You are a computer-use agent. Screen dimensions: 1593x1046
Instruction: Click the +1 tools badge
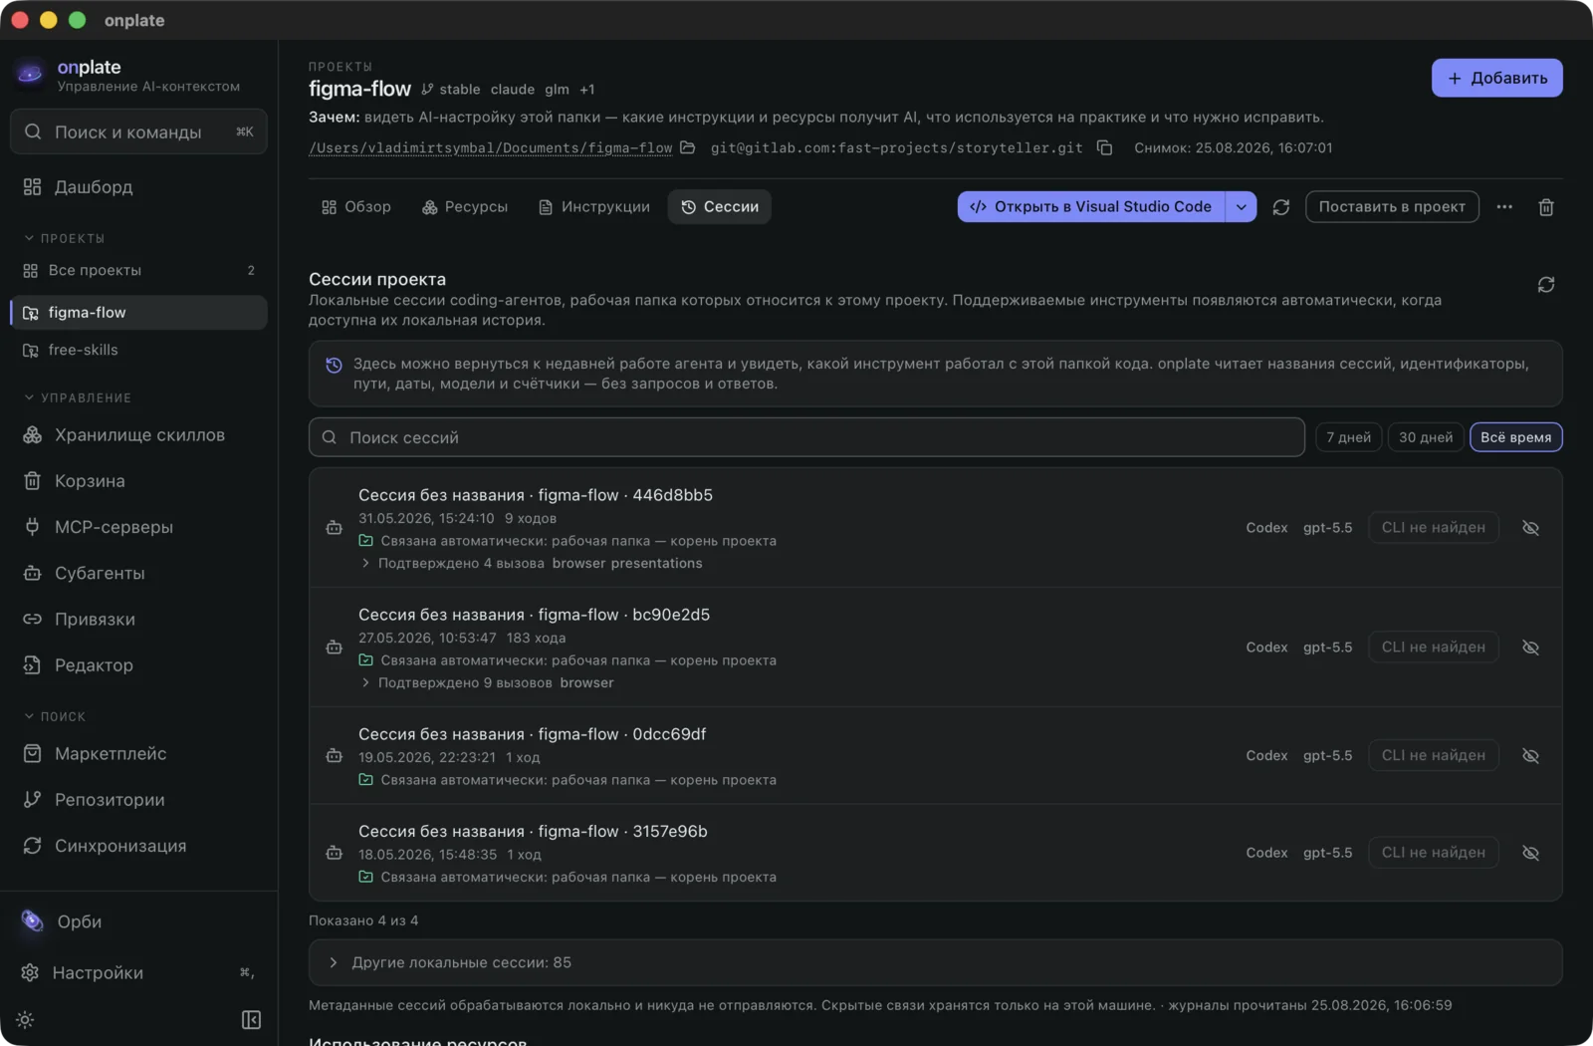point(587,90)
